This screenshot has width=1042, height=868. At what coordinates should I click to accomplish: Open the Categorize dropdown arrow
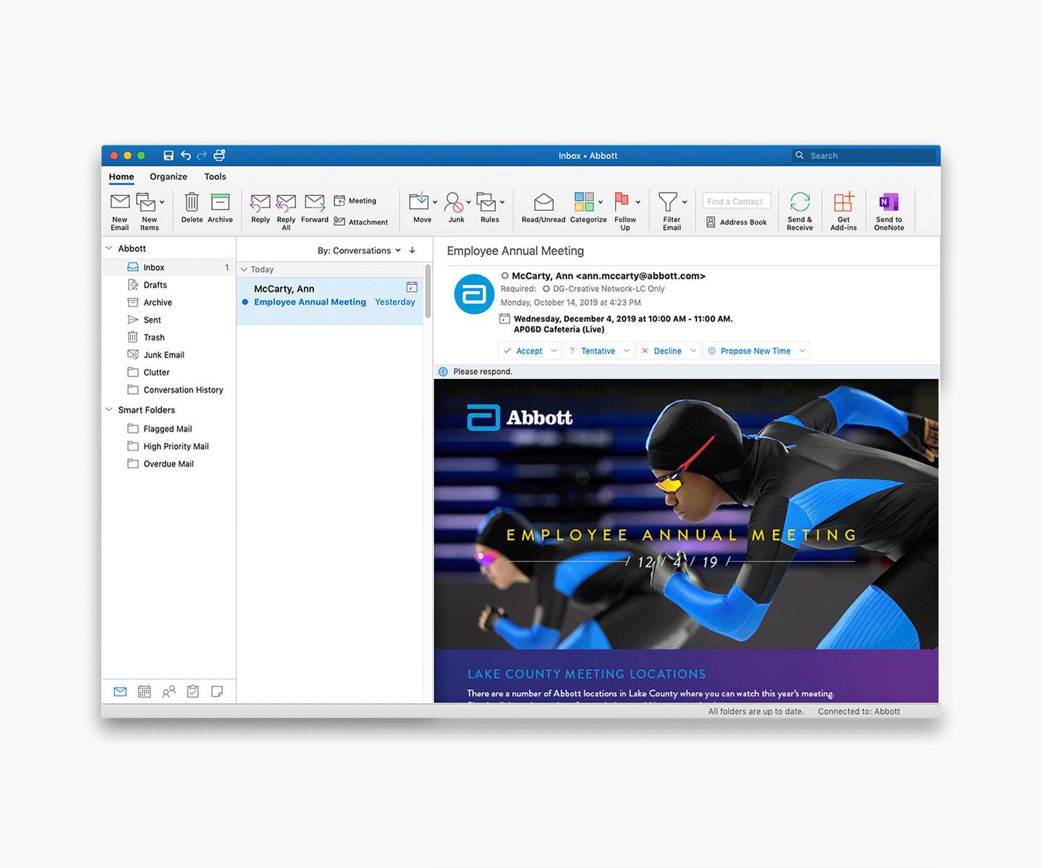pos(601,203)
